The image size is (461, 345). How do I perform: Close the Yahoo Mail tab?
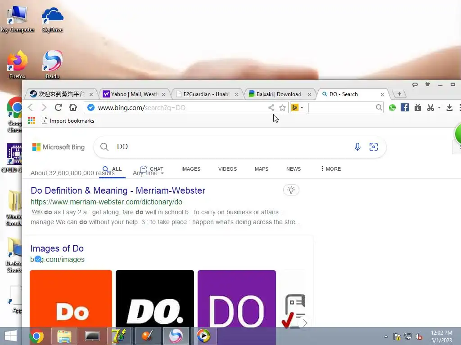(x=163, y=94)
